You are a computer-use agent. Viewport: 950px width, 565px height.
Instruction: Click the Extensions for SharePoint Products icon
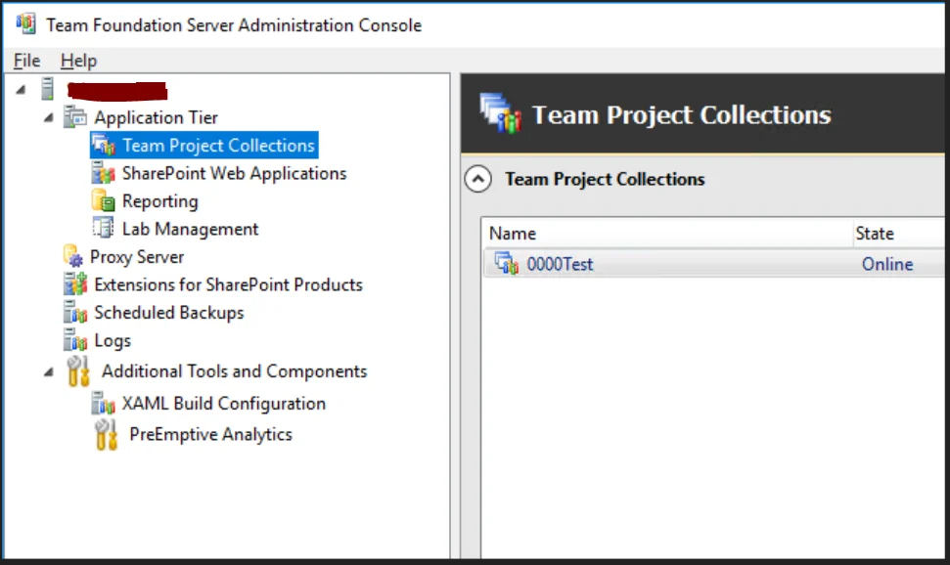[x=75, y=284]
